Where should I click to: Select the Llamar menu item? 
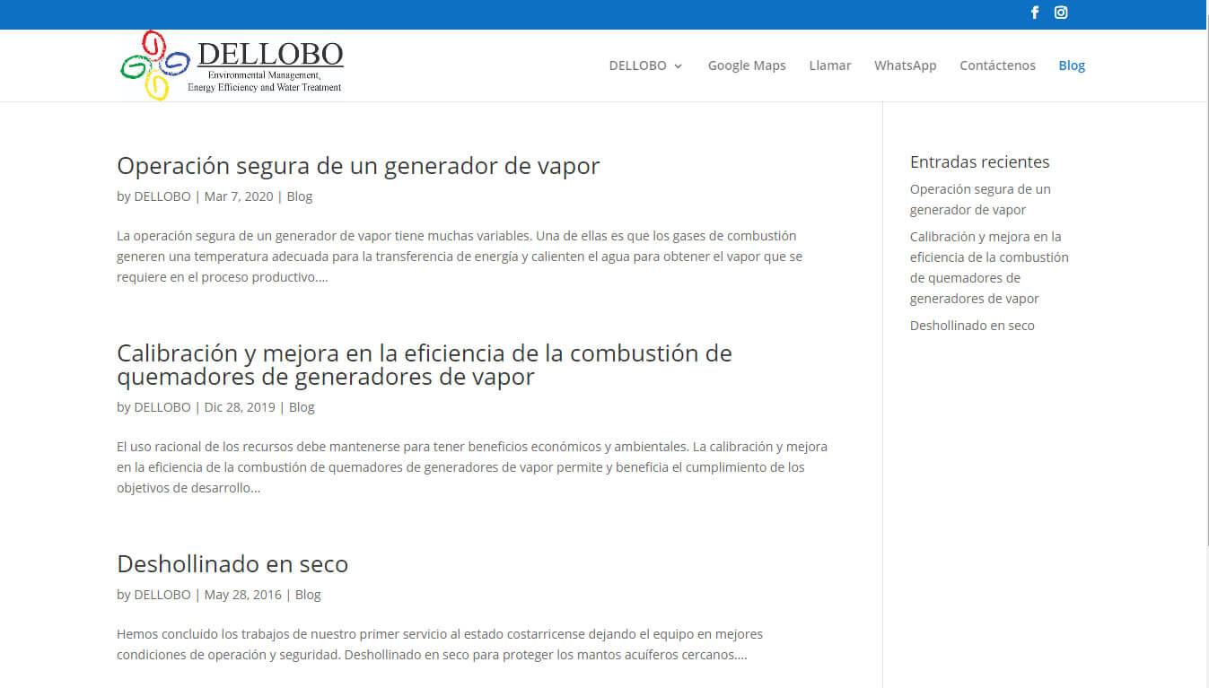click(x=829, y=65)
